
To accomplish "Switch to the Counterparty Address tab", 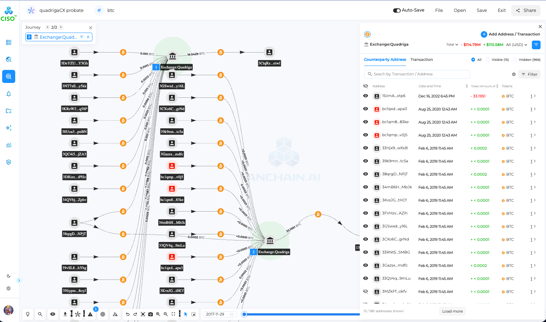I will pos(385,60).
